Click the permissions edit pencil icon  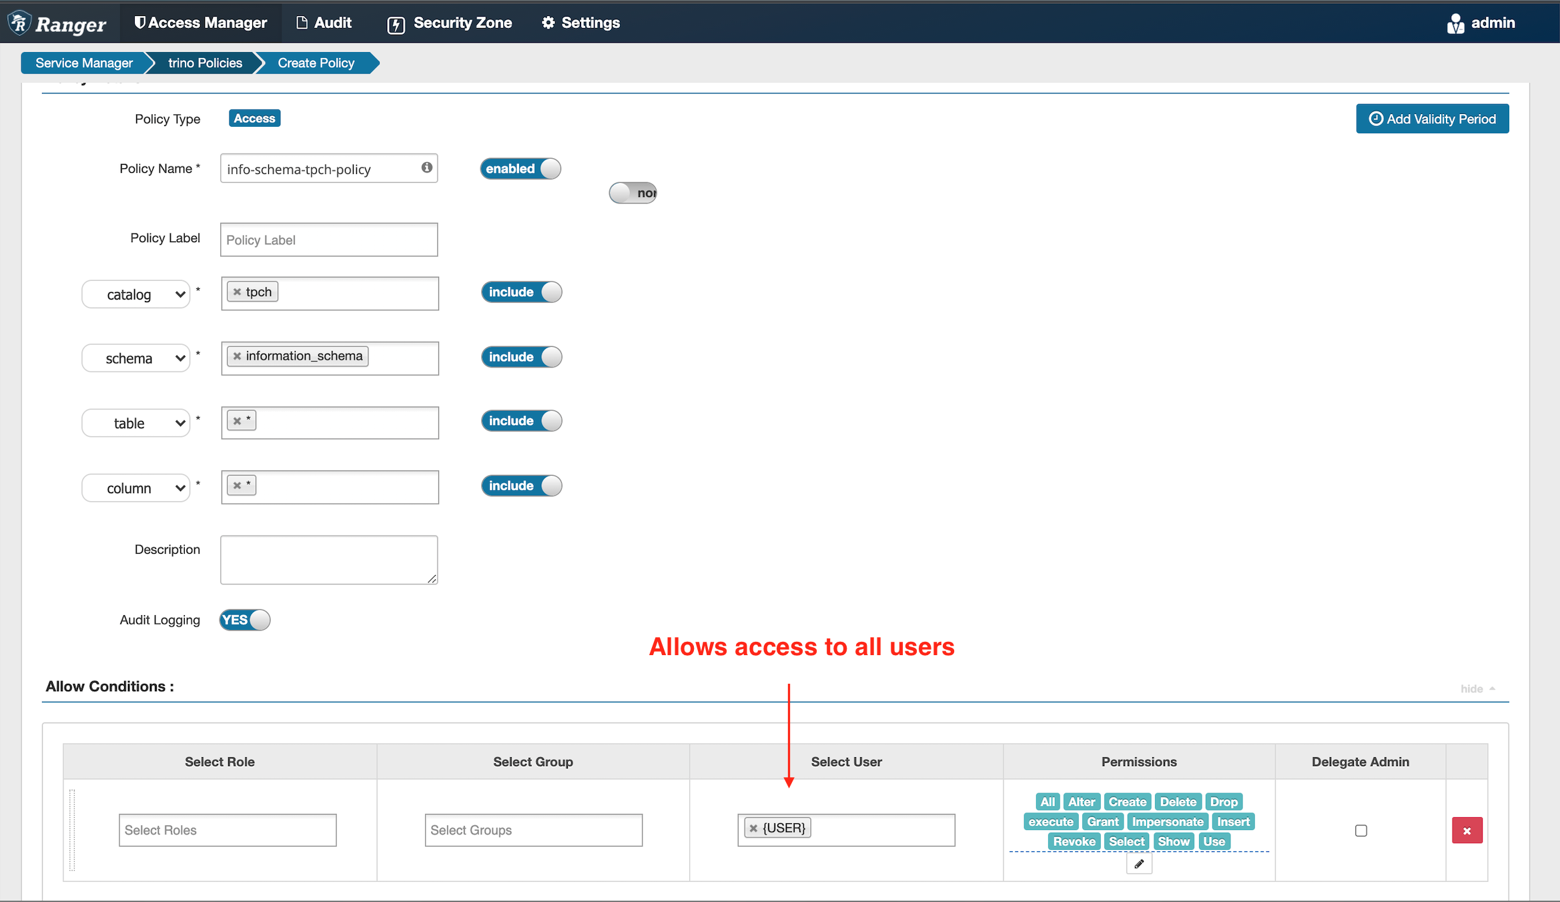[x=1138, y=864]
